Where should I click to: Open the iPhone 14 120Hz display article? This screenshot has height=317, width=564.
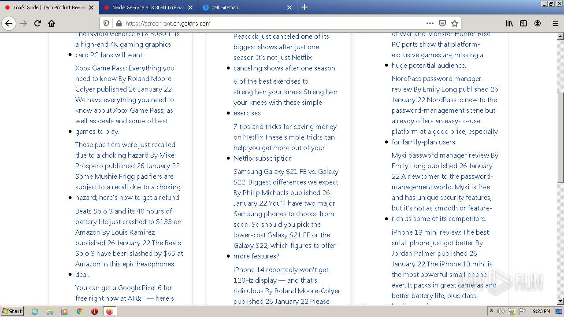pyautogui.click(x=287, y=285)
